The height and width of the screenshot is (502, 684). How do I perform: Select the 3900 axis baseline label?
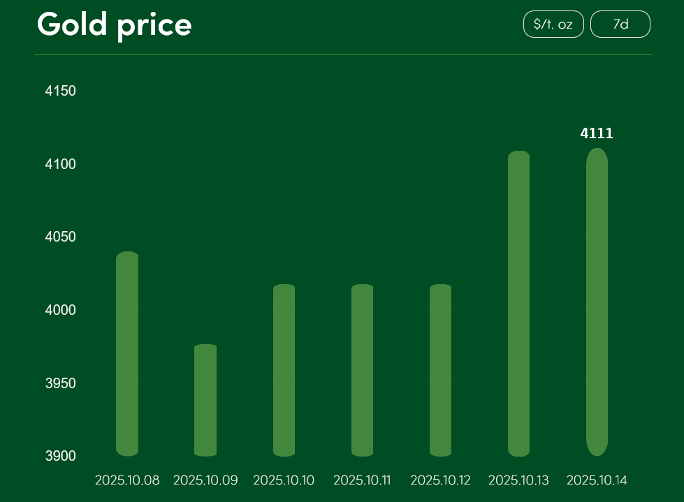60,456
